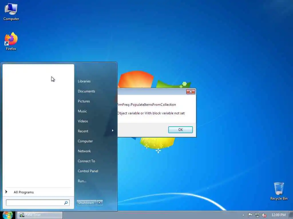293x219 pixels.
Task: Select Connect To in Start menu
Action: click(86, 161)
